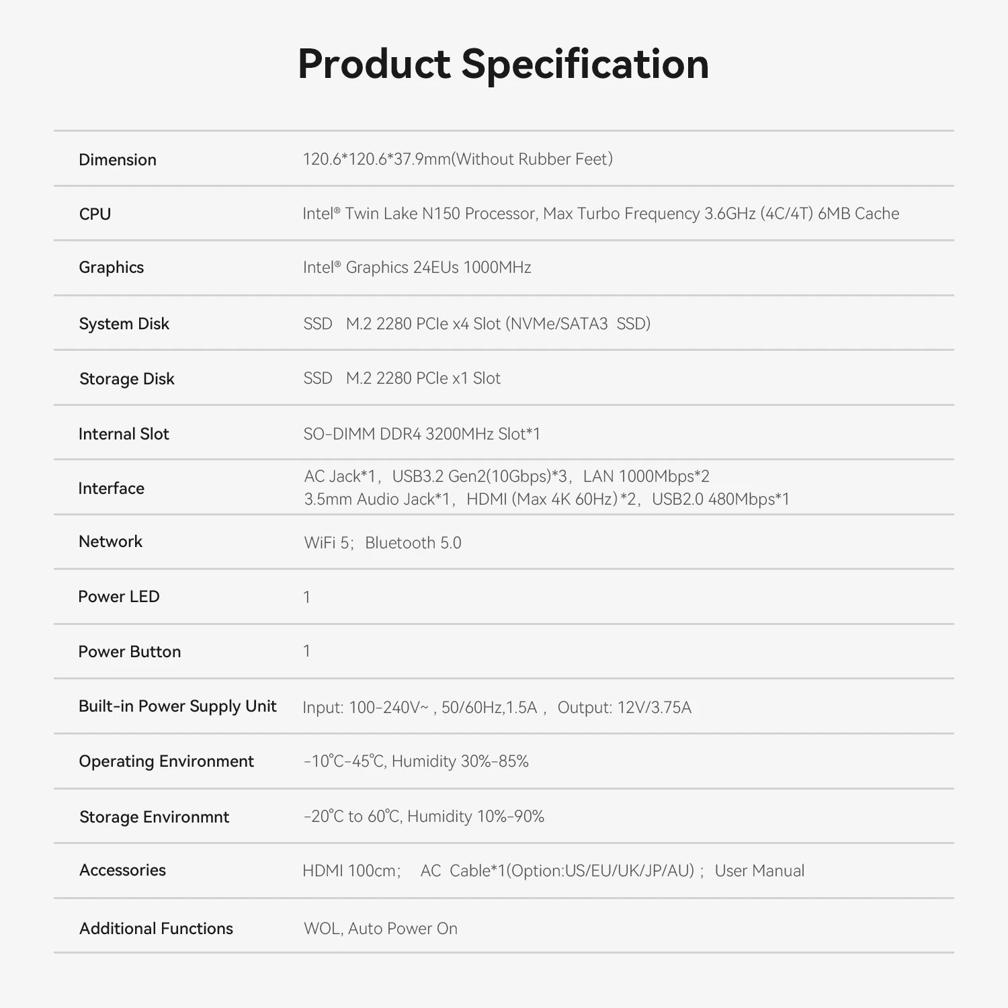Click the System Disk label

coord(124,324)
